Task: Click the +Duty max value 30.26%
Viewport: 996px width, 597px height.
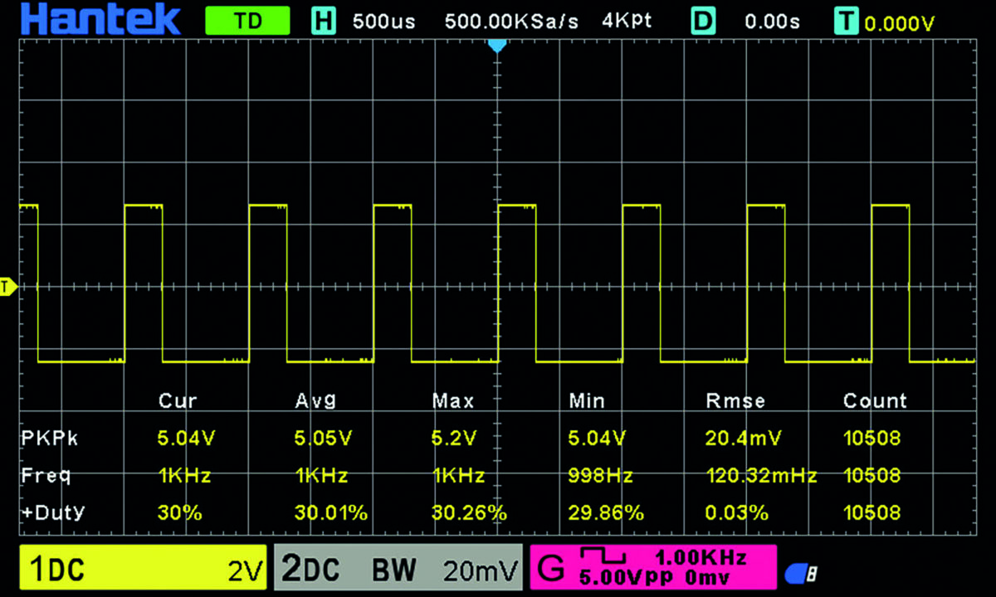Action: click(470, 513)
